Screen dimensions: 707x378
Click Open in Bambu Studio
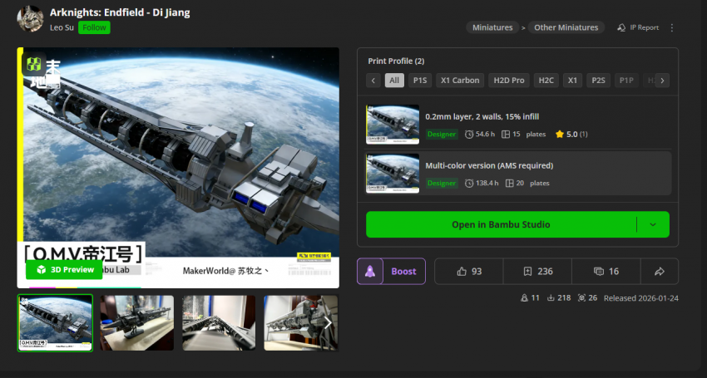click(501, 224)
